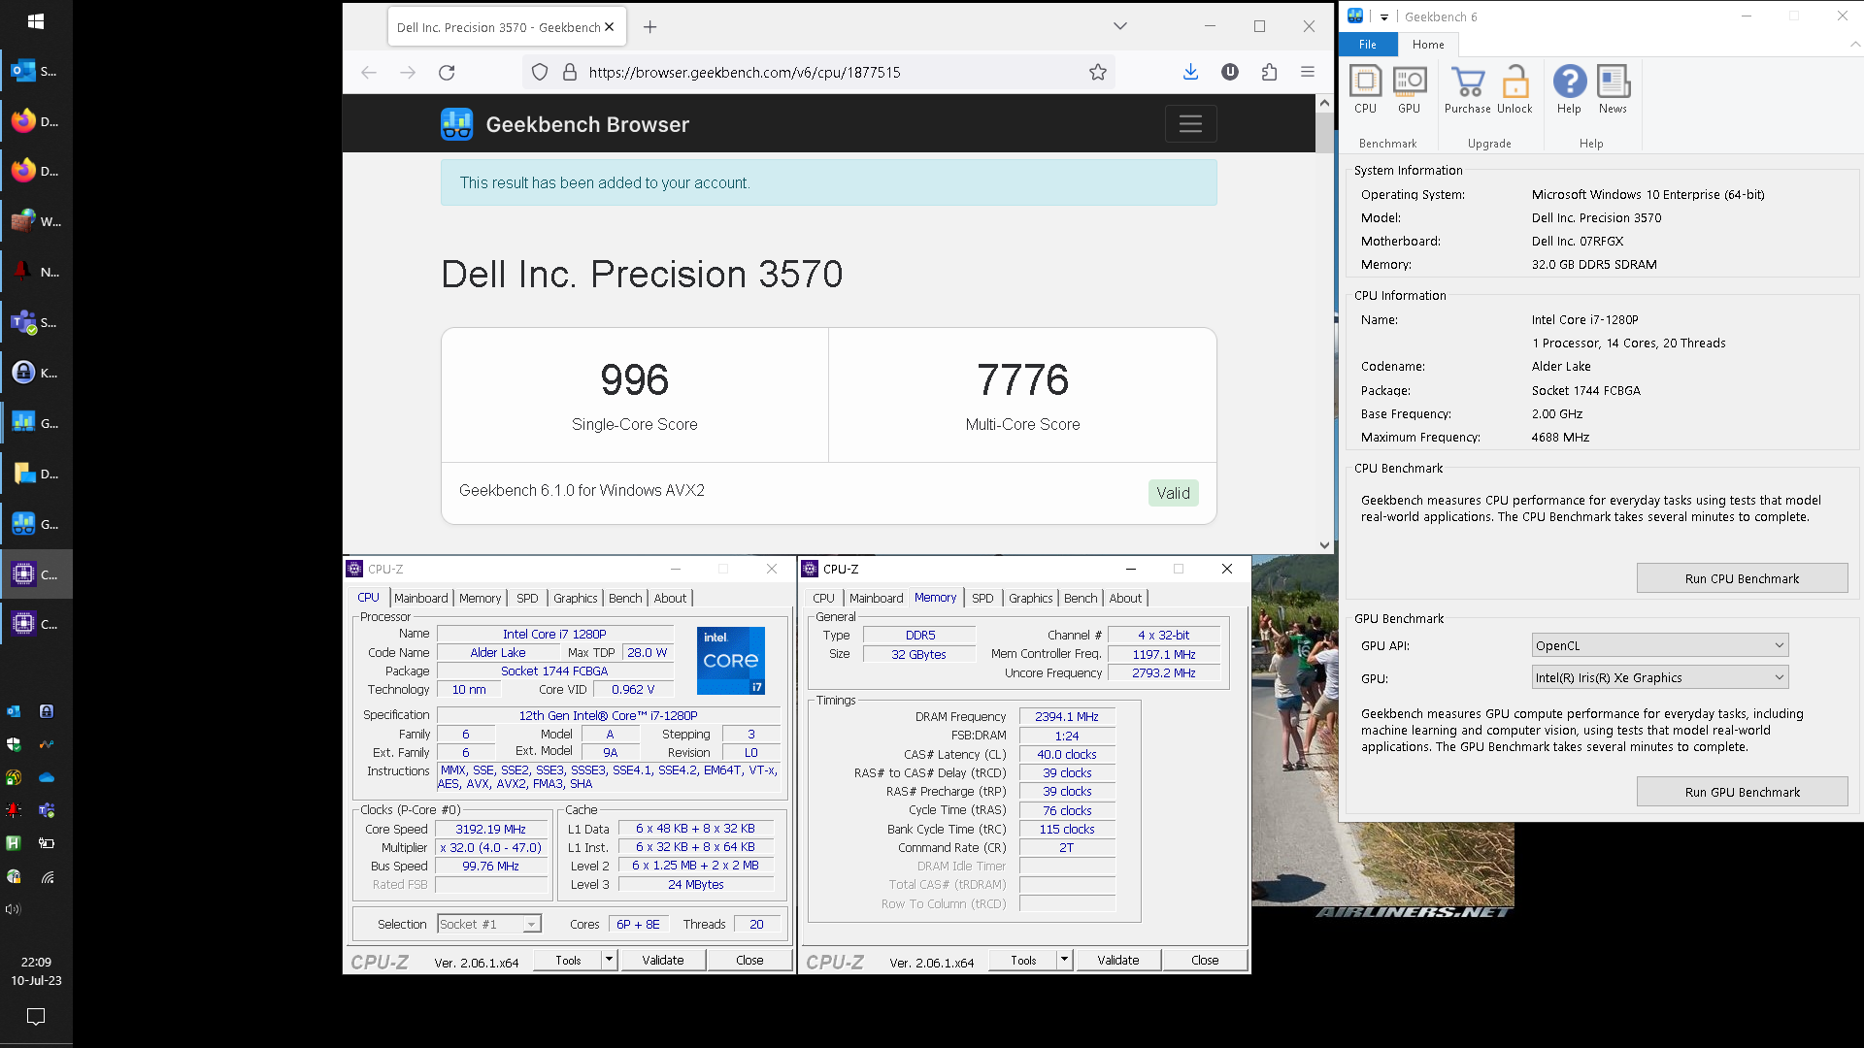Click the tracking protection shield in address bar
1864x1048 pixels.
[x=540, y=72]
